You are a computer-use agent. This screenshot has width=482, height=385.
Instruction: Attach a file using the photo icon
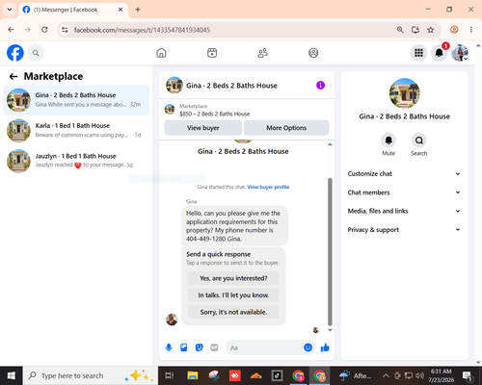(x=184, y=347)
